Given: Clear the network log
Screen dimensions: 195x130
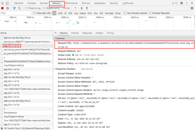Looking at the screenshot, I should (8, 8).
